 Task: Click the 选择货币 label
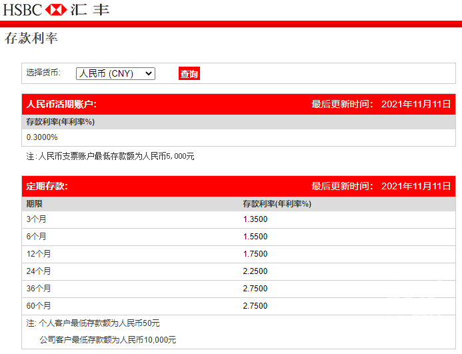(43, 73)
